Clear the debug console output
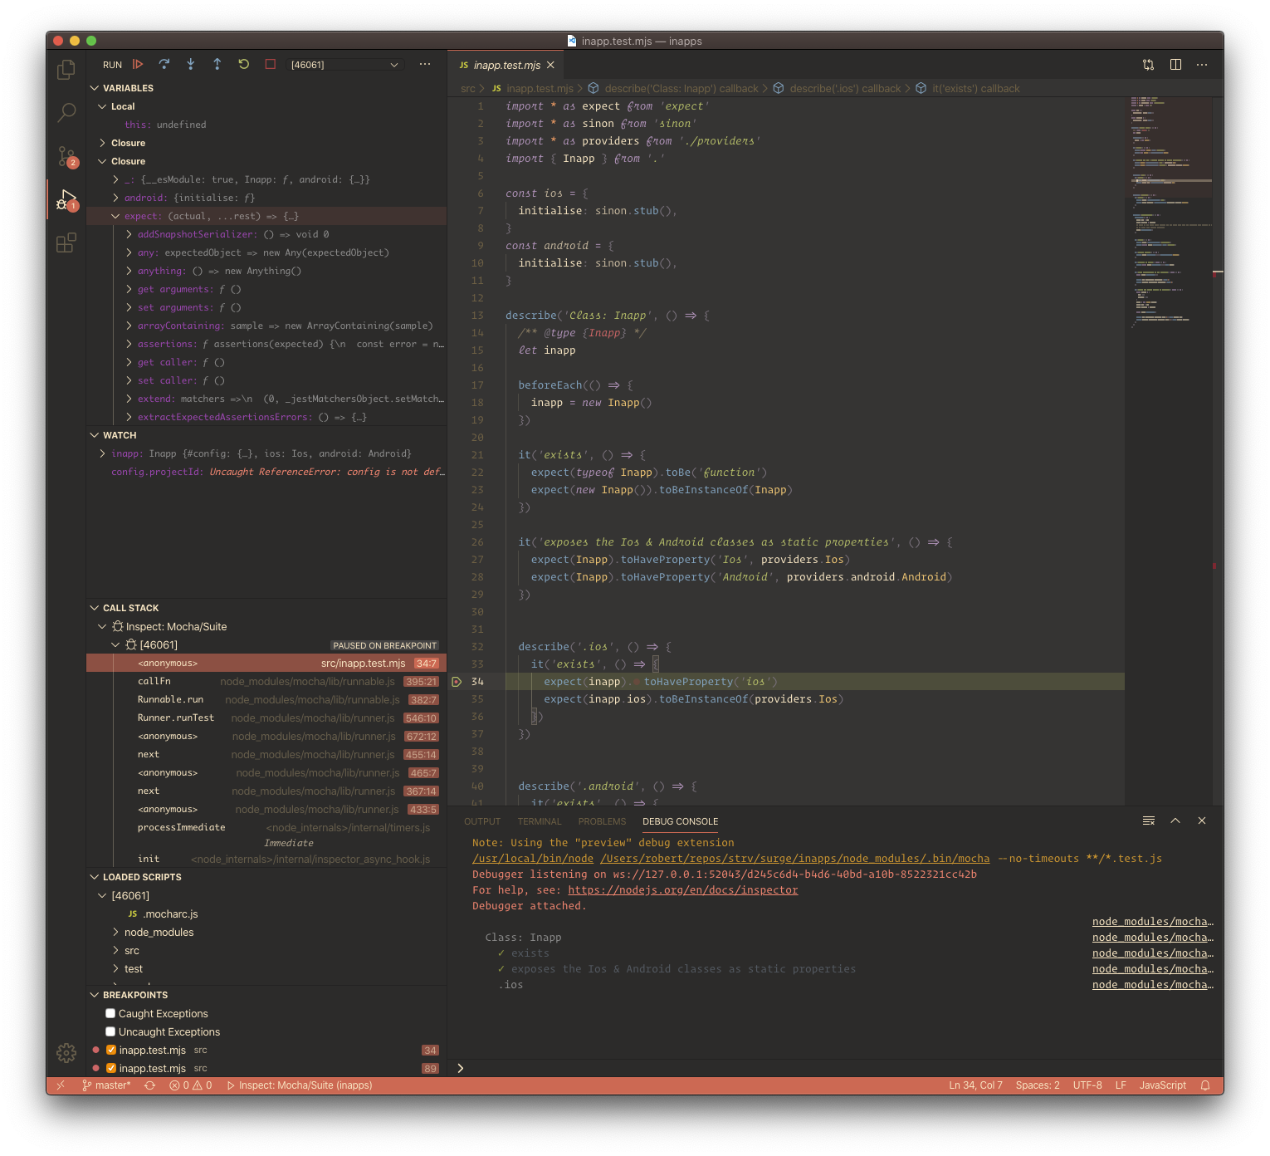 pyautogui.click(x=1149, y=820)
